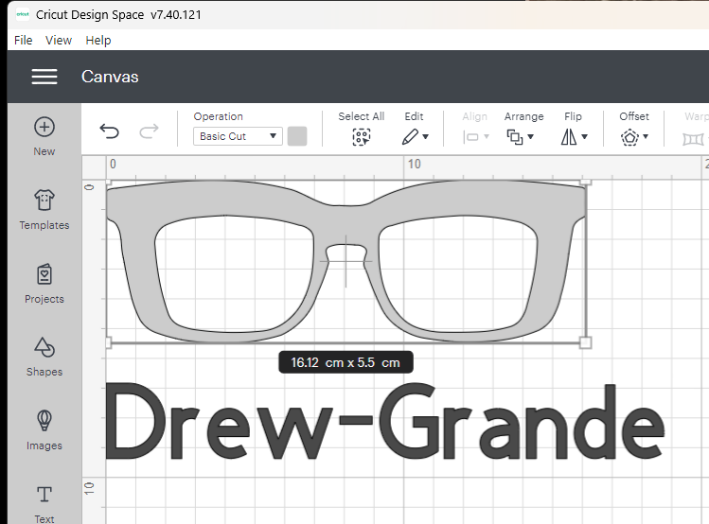Open the Templates panel
The width and height of the screenshot is (709, 524).
[44, 201]
